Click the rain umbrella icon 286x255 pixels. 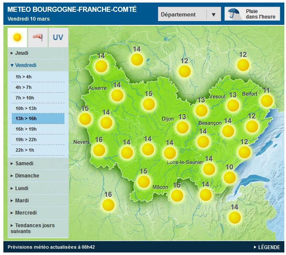[233, 14]
